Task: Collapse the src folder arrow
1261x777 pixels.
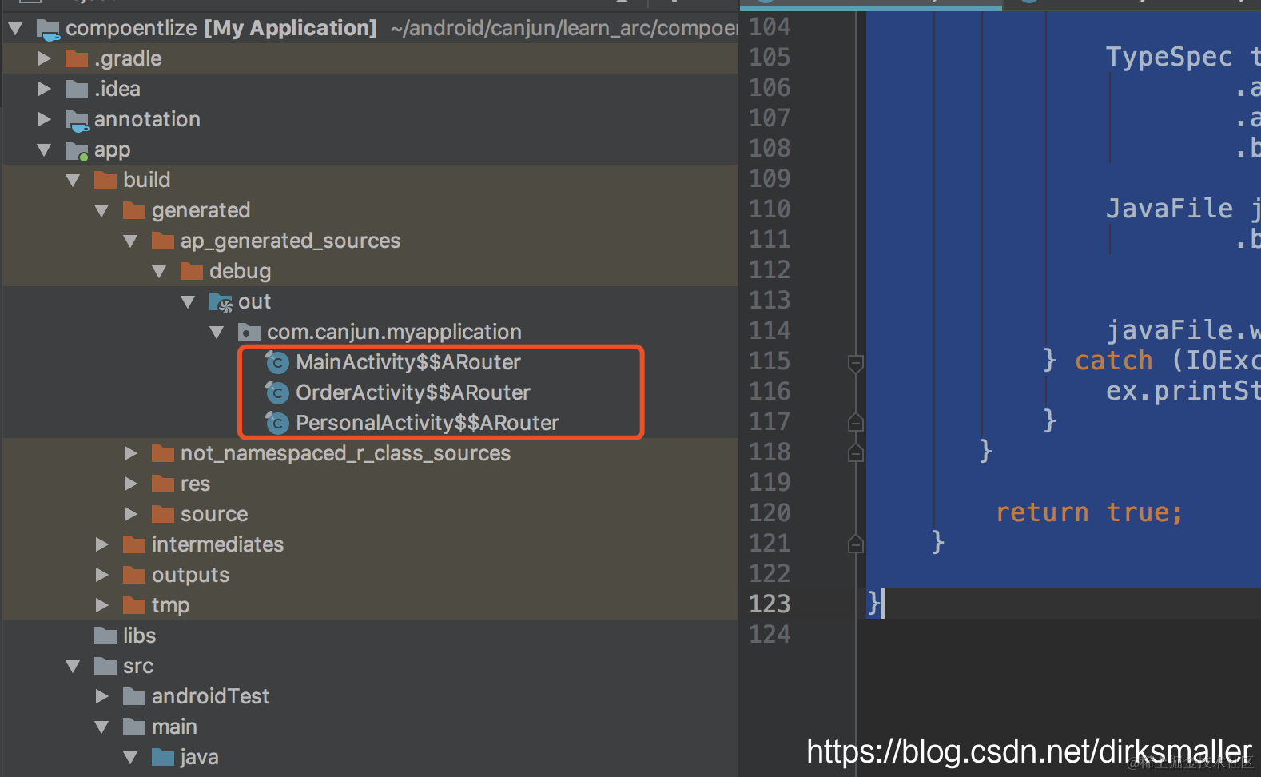Action: point(74,666)
